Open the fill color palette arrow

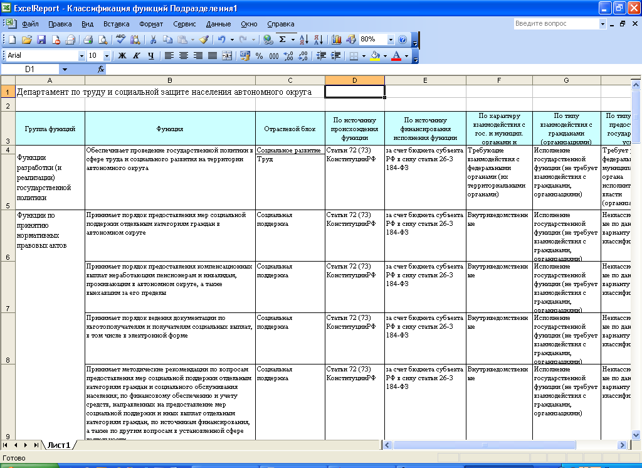point(385,56)
